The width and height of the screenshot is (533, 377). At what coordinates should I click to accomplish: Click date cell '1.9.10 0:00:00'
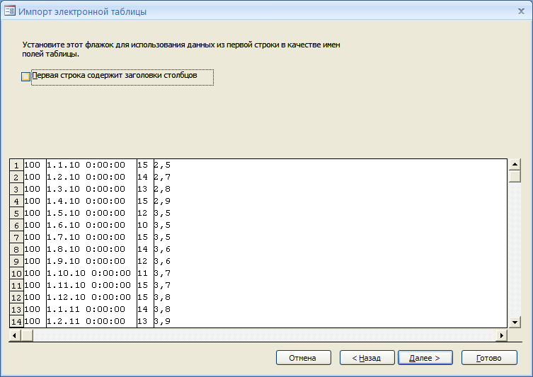point(91,261)
